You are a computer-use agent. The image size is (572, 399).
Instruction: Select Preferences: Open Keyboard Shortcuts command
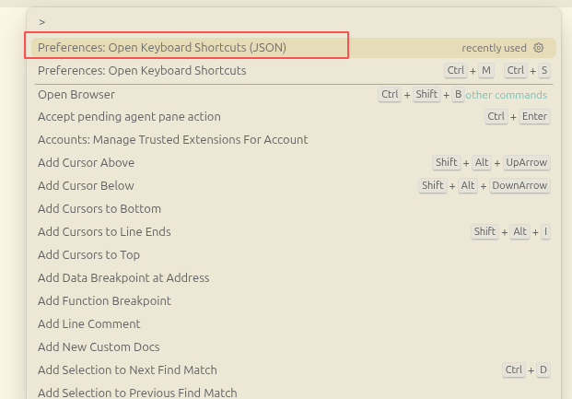[294, 70]
